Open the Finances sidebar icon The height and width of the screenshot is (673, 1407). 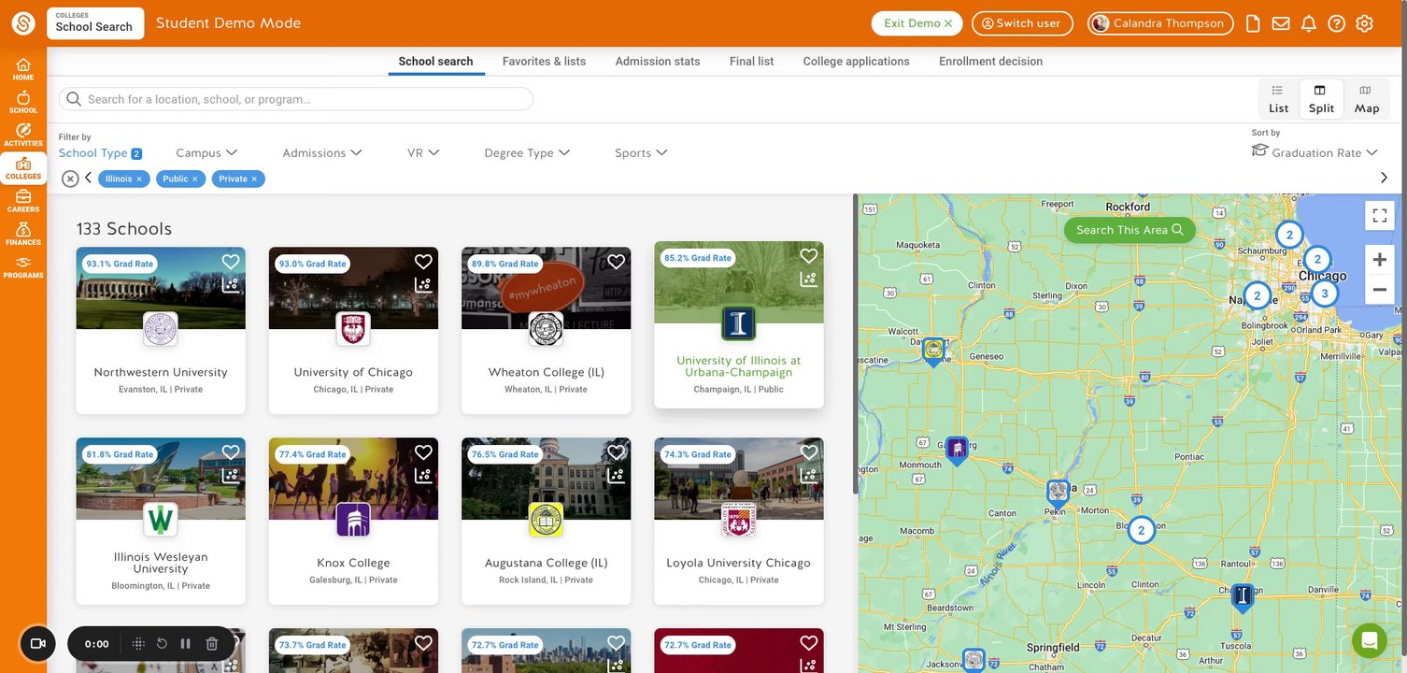23,235
